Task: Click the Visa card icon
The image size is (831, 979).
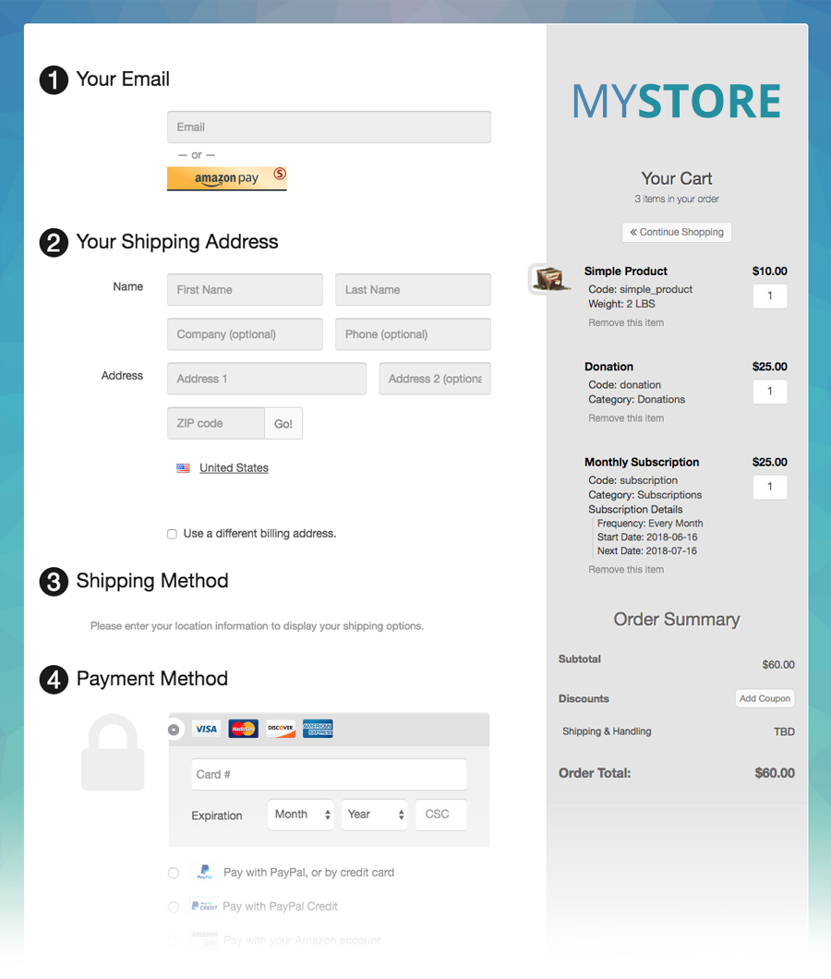Action: coord(206,729)
